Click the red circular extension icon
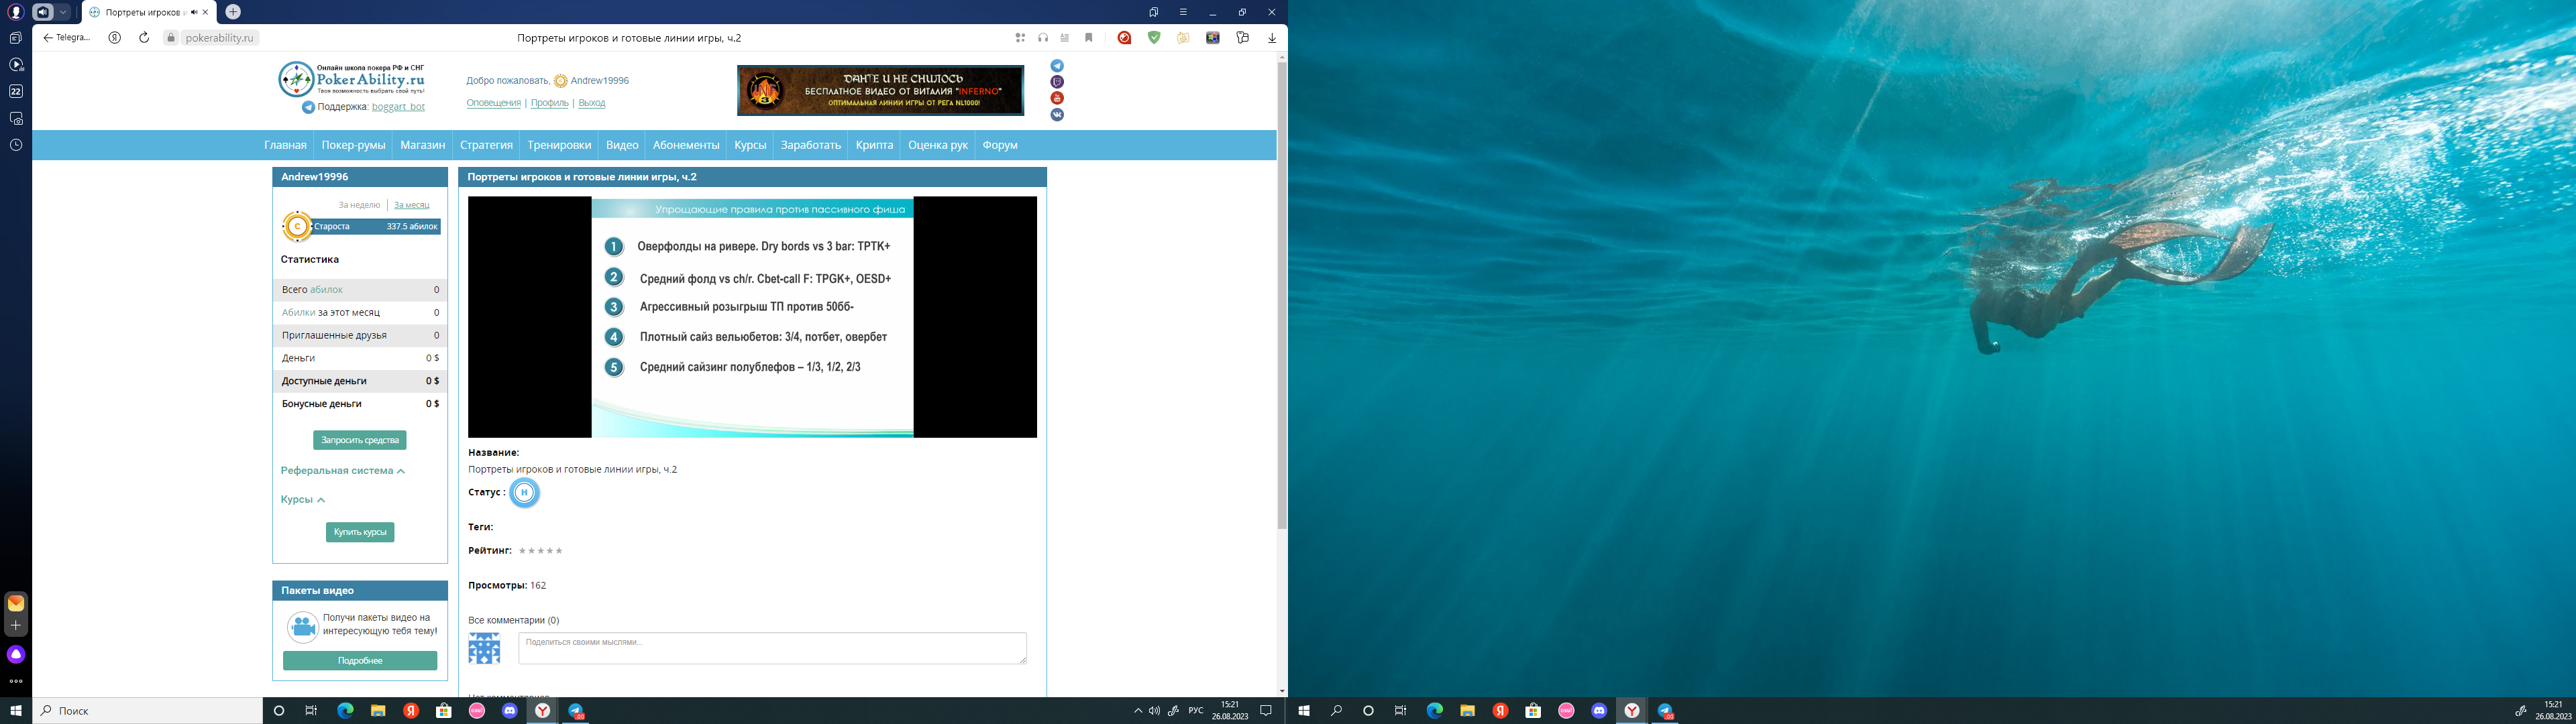Image resolution: width=2576 pixels, height=724 pixels. [1125, 38]
